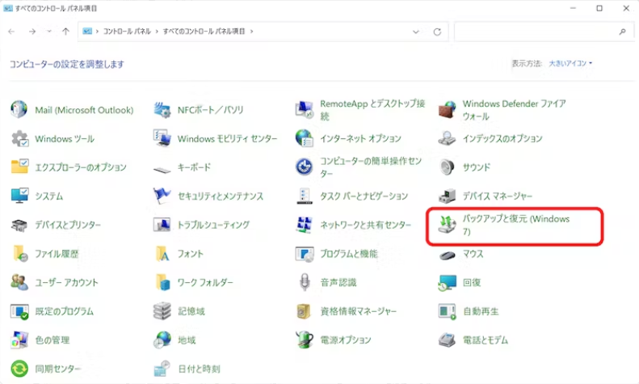Go back with the back arrow
Screen dimensions: 639x384
click(11, 32)
